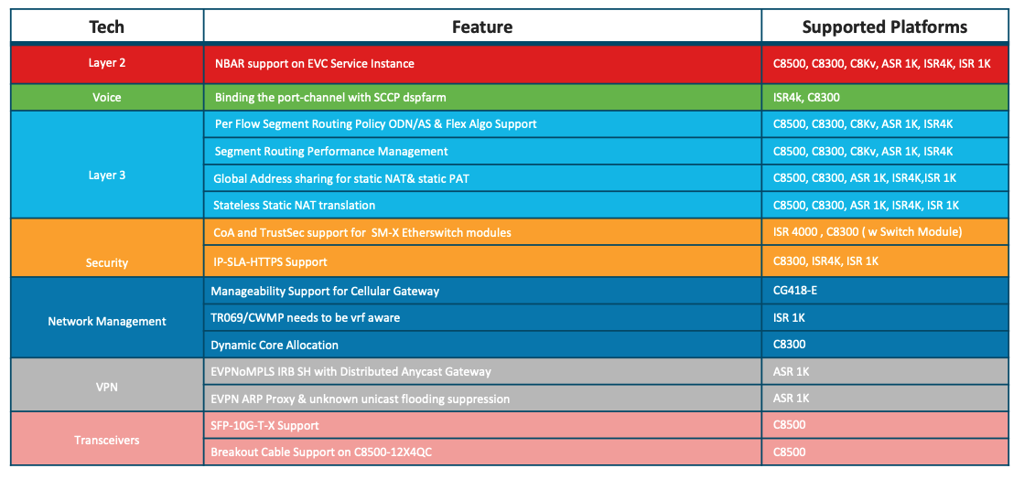Click IP-SLA-HTTPS Support feature cell
Screen dimensions: 1024x479
[482, 262]
